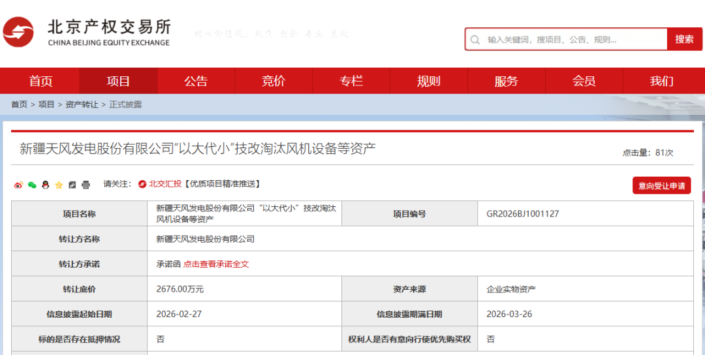
Task: Click 项目 in the breadcrumb trail
Action: (x=46, y=104)
